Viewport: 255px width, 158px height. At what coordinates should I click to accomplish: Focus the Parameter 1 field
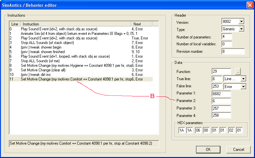click(x=221, y=94)
